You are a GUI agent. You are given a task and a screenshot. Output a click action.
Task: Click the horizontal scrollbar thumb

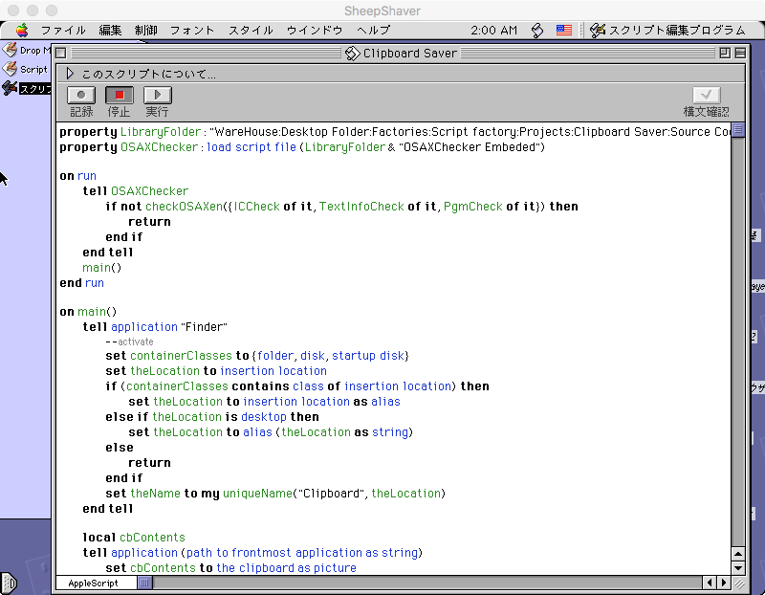(145, 583)
